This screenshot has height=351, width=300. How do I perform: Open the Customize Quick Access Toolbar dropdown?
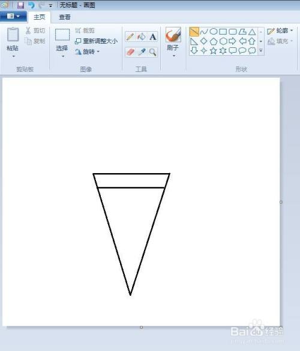[x=50, y=5]
